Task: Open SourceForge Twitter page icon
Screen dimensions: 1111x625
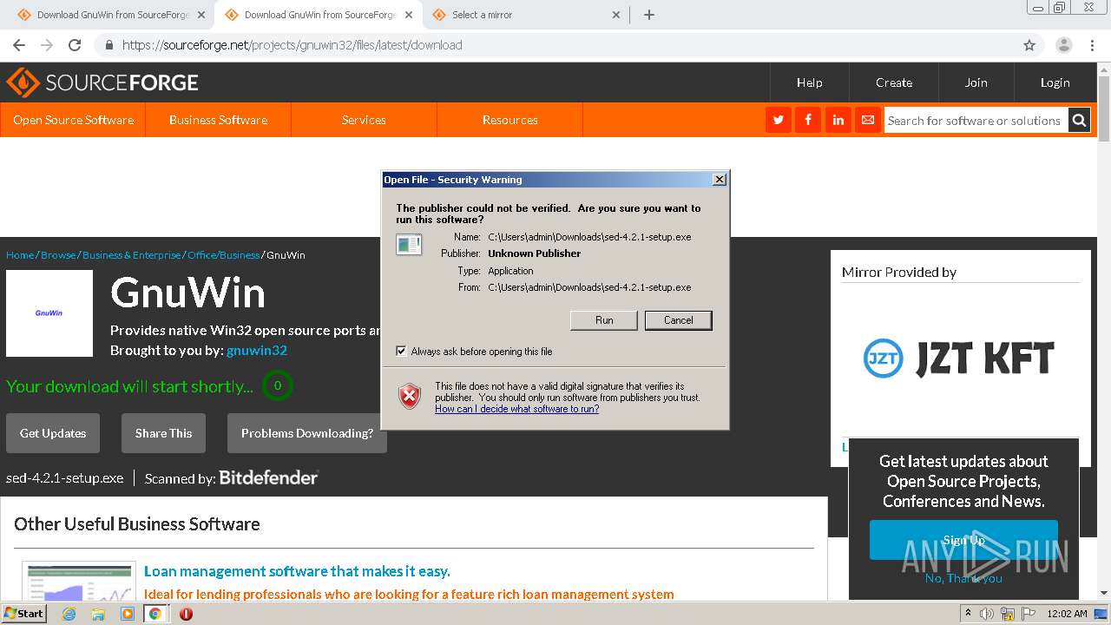Action: 779,120
